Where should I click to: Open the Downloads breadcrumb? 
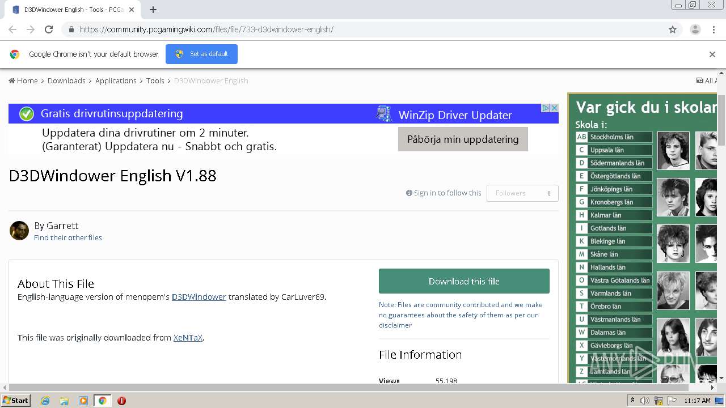tap(66, 81)
